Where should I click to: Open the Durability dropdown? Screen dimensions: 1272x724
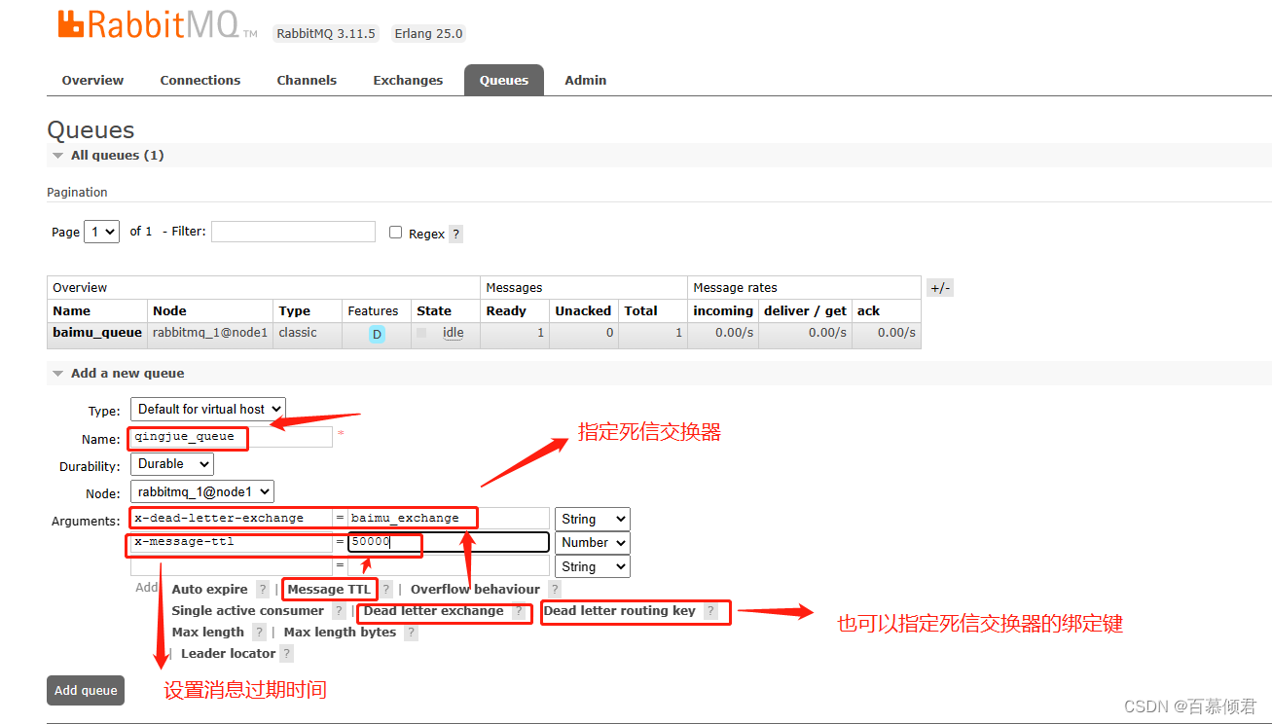click(x=172, y=464)
